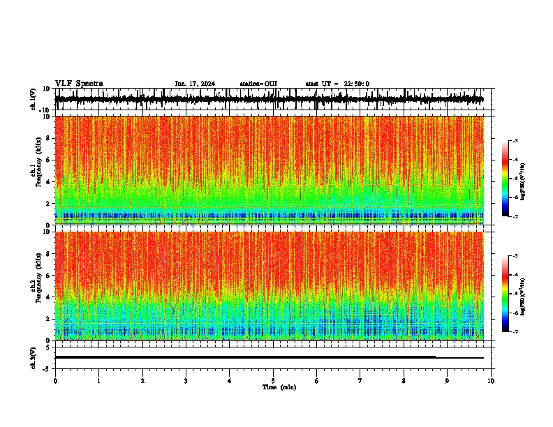Click the ch.2 color bar "log(PSD)" units label

pos(522,297)
